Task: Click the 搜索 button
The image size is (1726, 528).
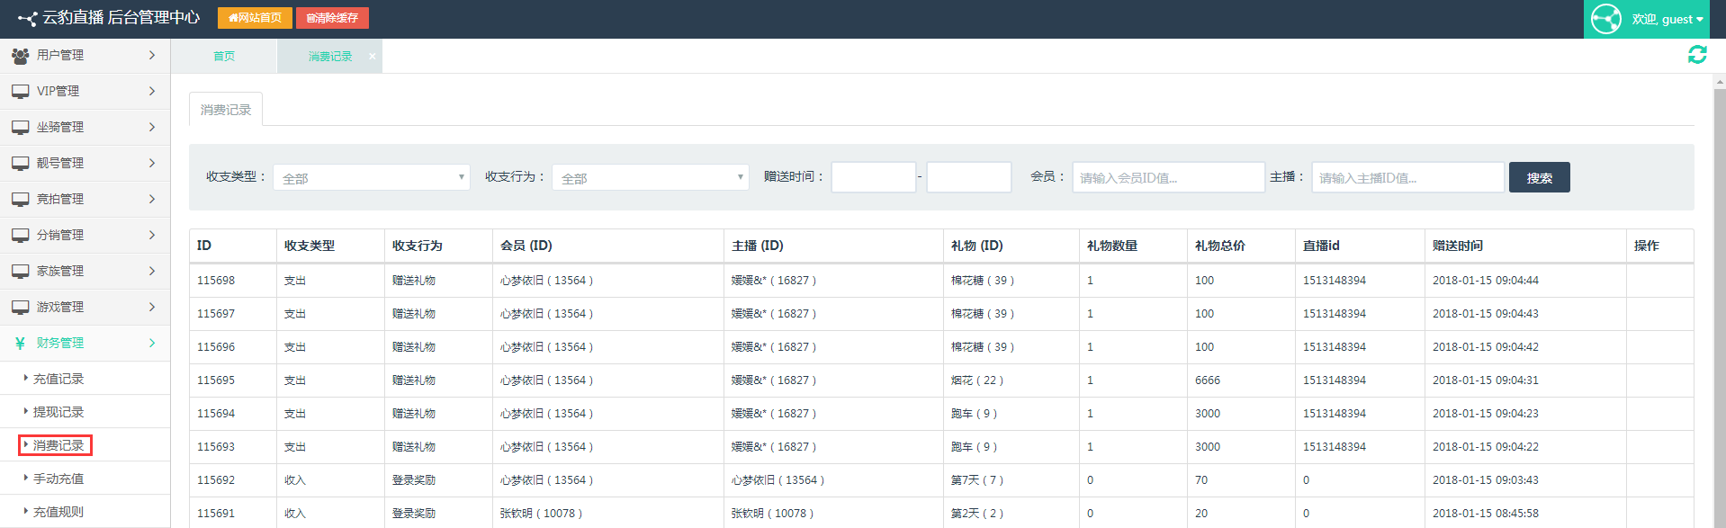Action: click(x=1540, y=177)
